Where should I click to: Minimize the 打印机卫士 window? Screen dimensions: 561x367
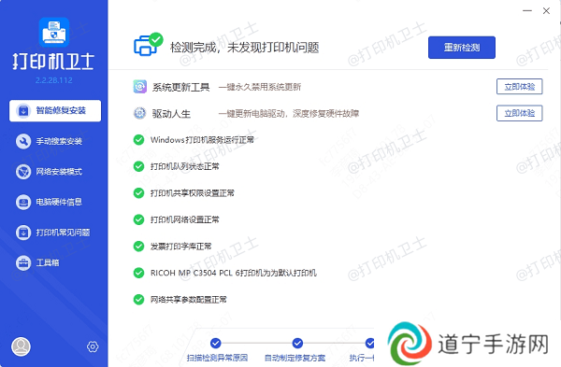[527, 10]
